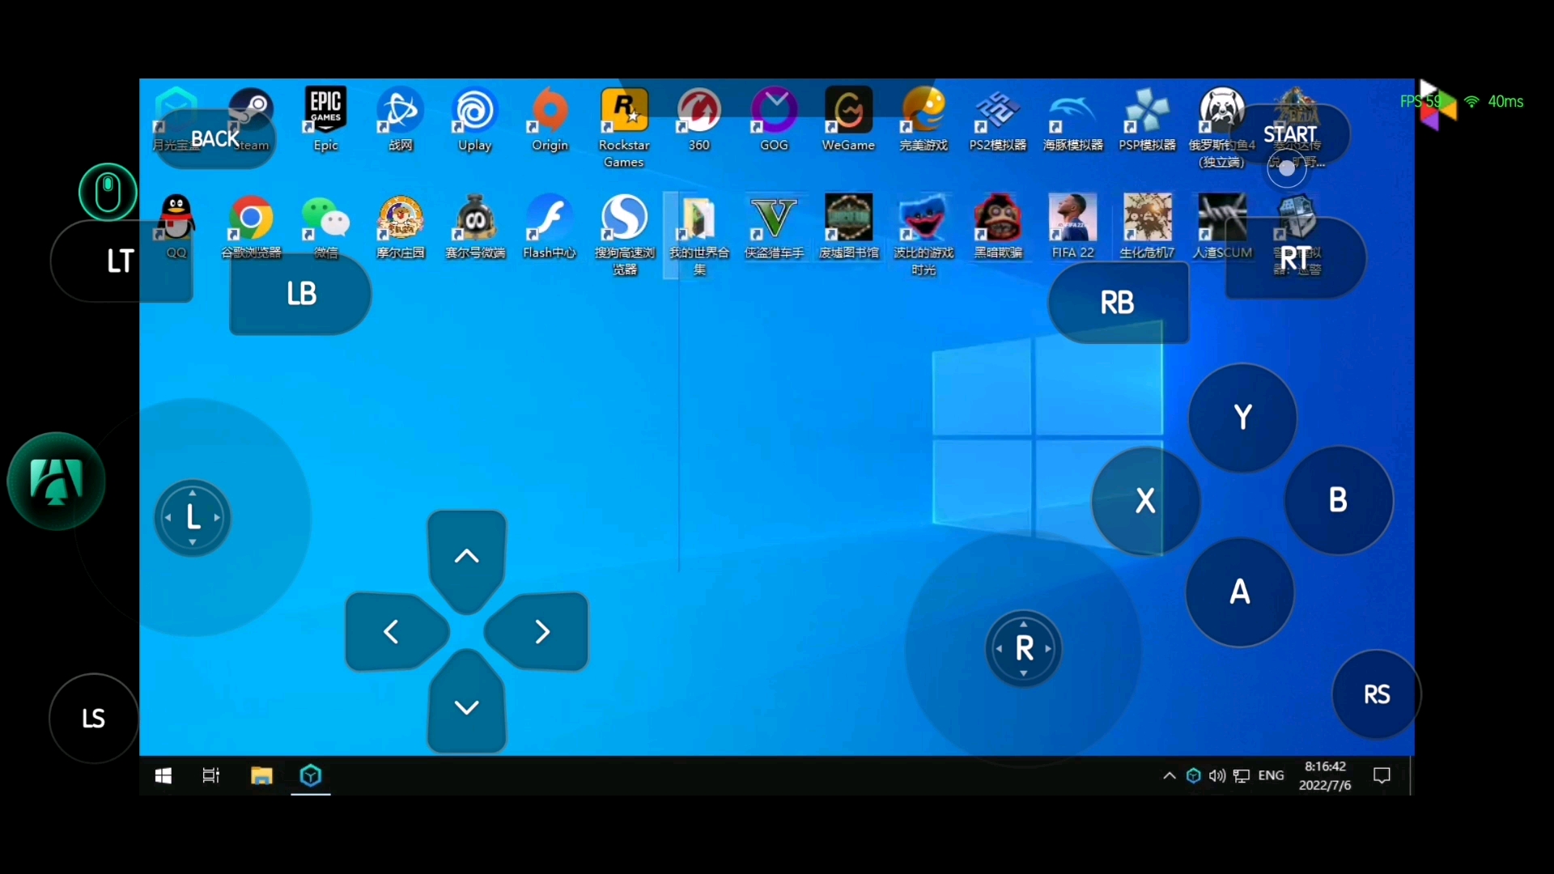Open the 谷歌浏览器 Chrome shortcut
Image resolution: width=1554 pixels, height=874 pixels.
tap(251, 227)
